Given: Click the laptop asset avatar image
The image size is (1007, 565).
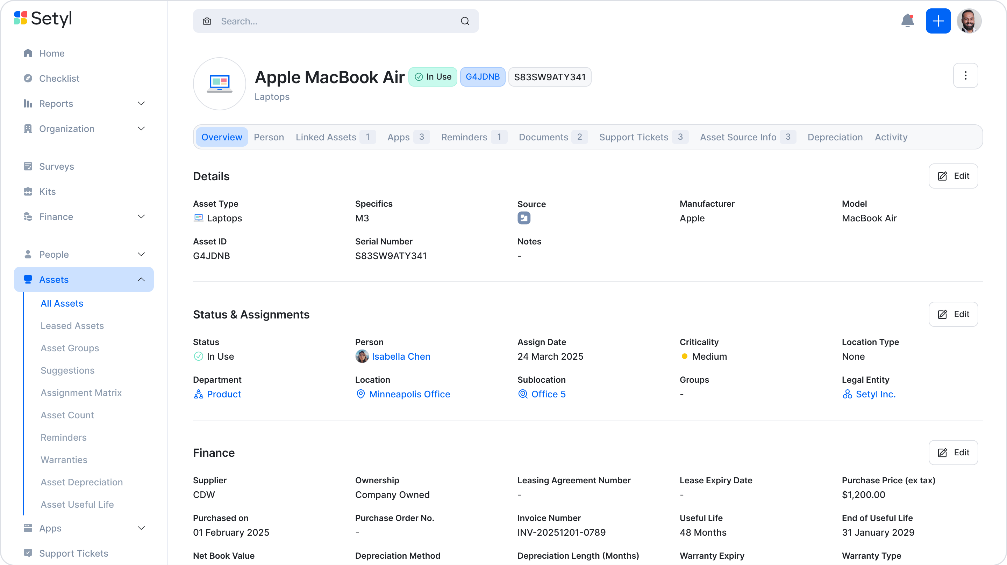Looking at the screenshot, I should 219,84.
